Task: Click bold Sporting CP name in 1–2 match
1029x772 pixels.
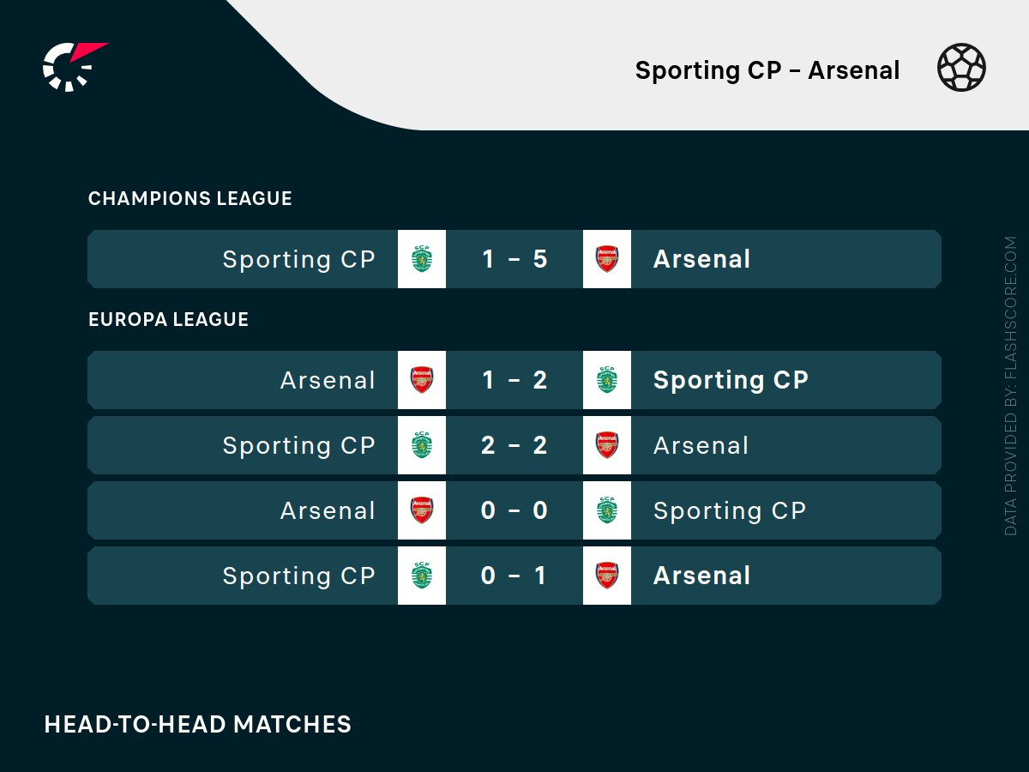Action: click(x=731, y=380)
